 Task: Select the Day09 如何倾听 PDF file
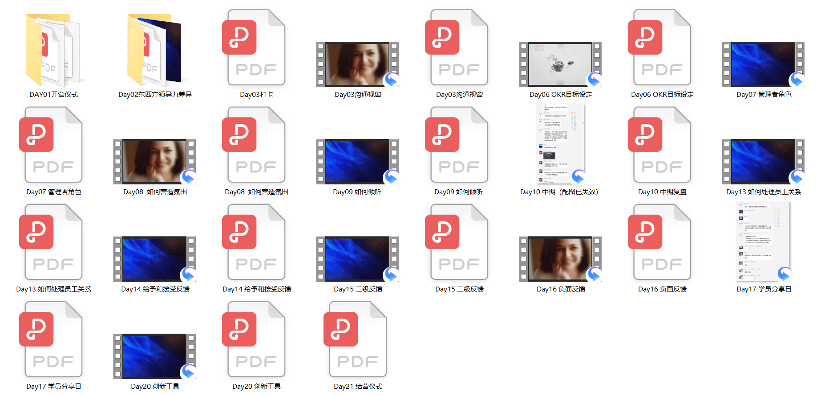click(459, 145)
